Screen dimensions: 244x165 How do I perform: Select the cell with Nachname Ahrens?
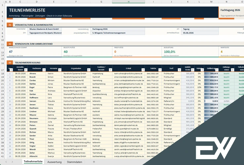(37, 74)
